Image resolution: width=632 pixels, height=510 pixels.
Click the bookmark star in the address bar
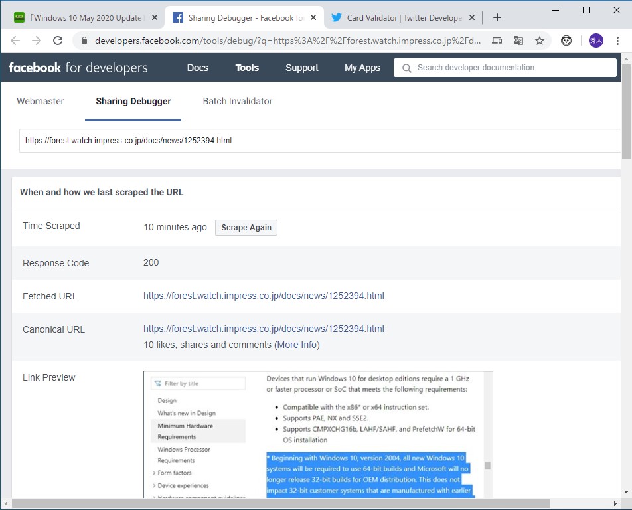[x=540, y=40]
